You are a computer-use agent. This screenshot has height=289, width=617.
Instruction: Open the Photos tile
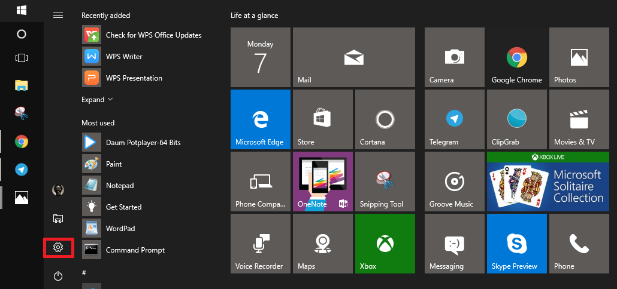pyautogui.click(x=579, y=57)
